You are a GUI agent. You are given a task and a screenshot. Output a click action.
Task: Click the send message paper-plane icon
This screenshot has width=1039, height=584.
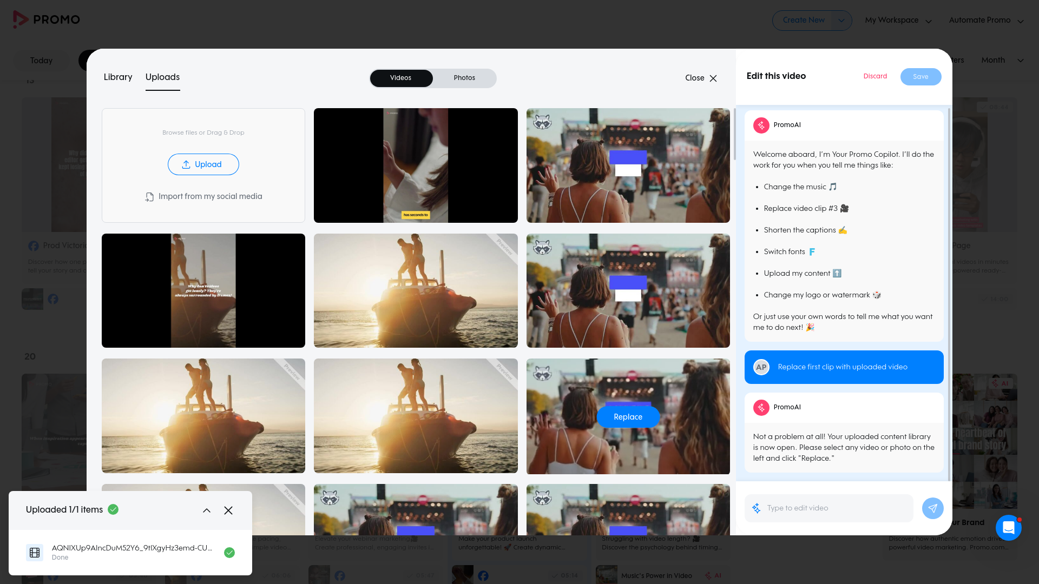932,508
